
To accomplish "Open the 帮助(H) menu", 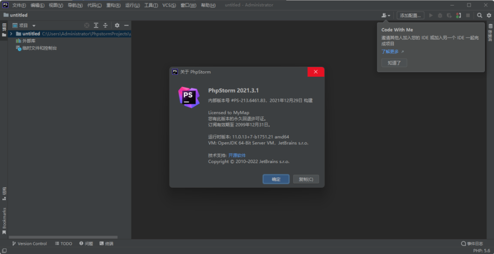I will pyautogui.click(x=208, y=5).
